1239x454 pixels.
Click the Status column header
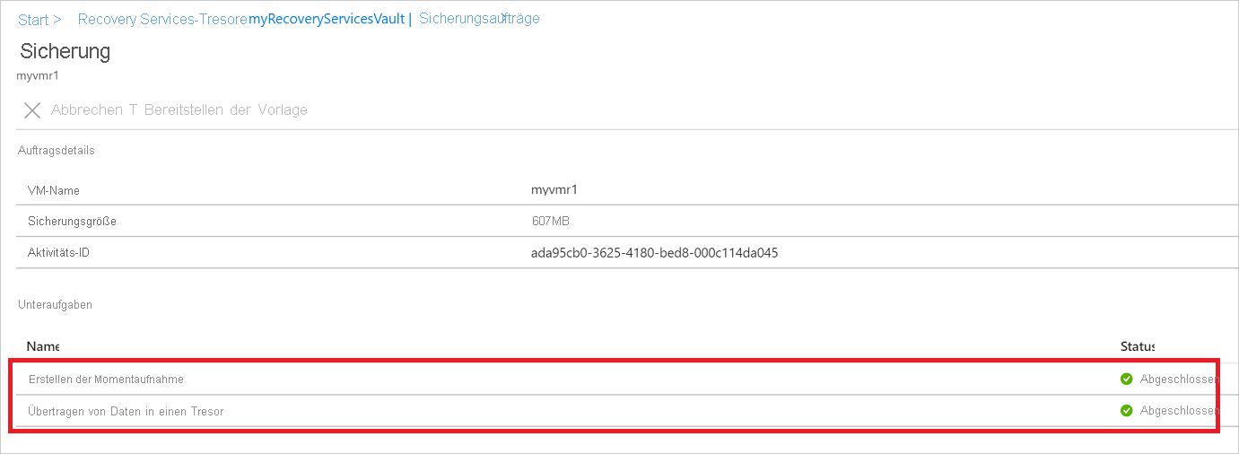tap(1138, 346)
